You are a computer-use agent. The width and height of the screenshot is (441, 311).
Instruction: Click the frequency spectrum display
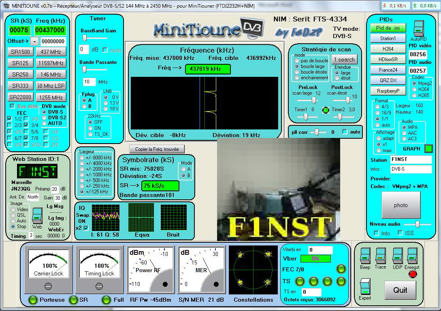(205, 103)
